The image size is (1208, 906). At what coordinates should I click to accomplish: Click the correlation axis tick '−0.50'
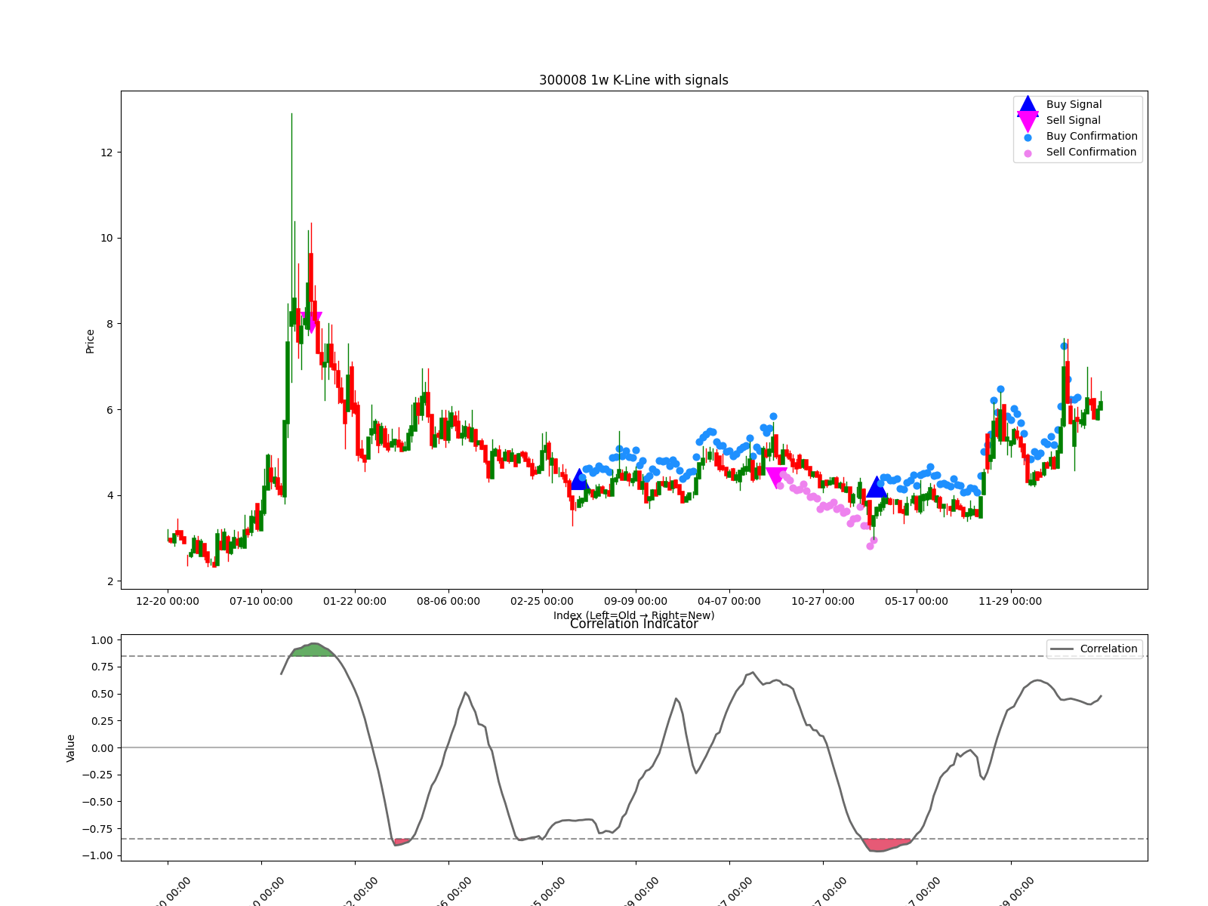[98, 802]
